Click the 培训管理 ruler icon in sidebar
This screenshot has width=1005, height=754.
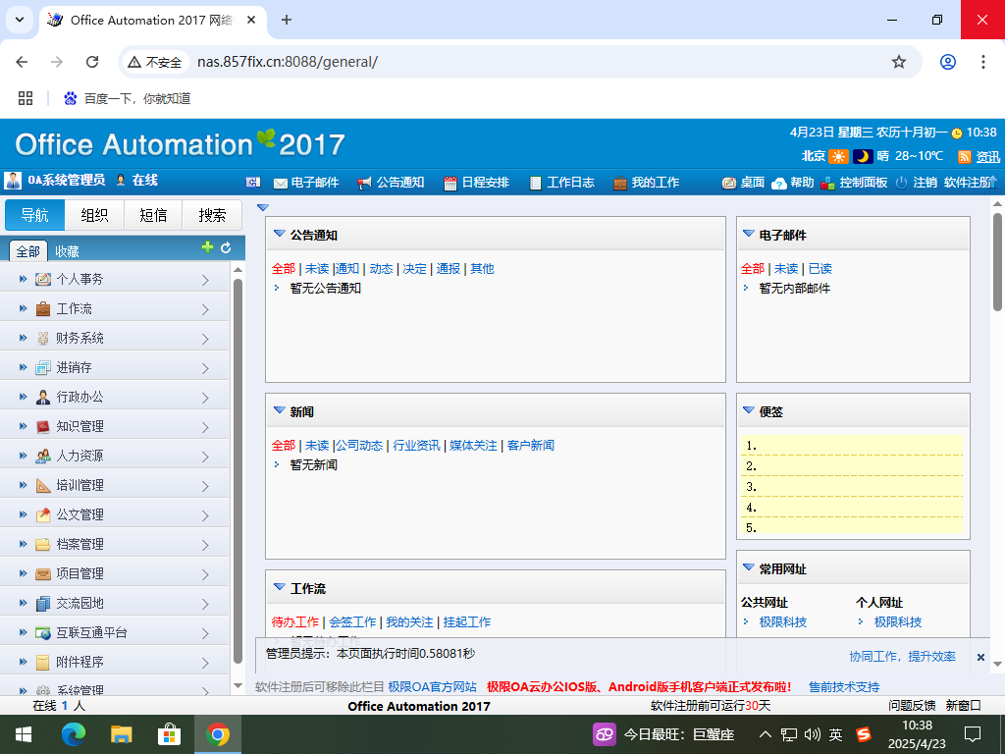(x=43, y=485)
